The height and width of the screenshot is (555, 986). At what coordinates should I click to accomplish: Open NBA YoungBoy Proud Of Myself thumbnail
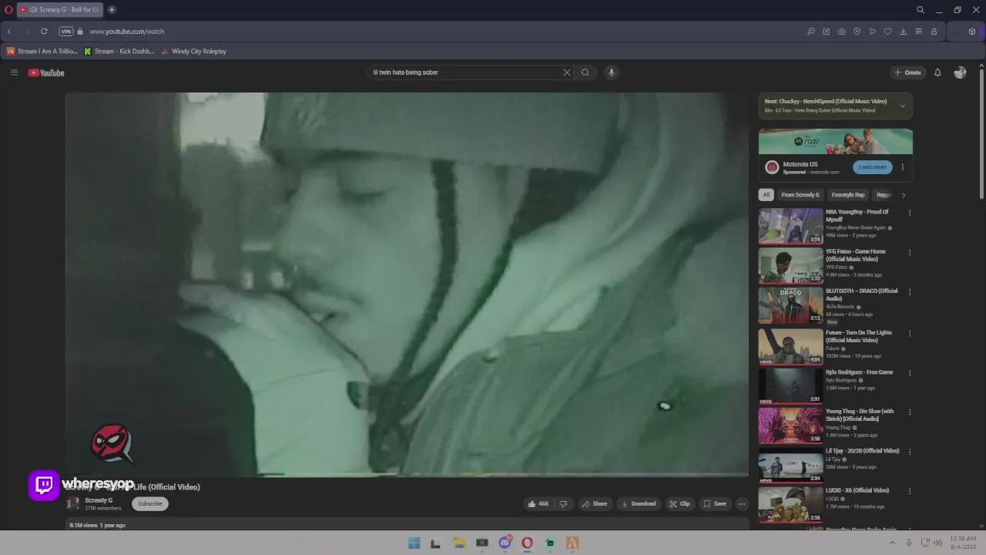(790, 226)
